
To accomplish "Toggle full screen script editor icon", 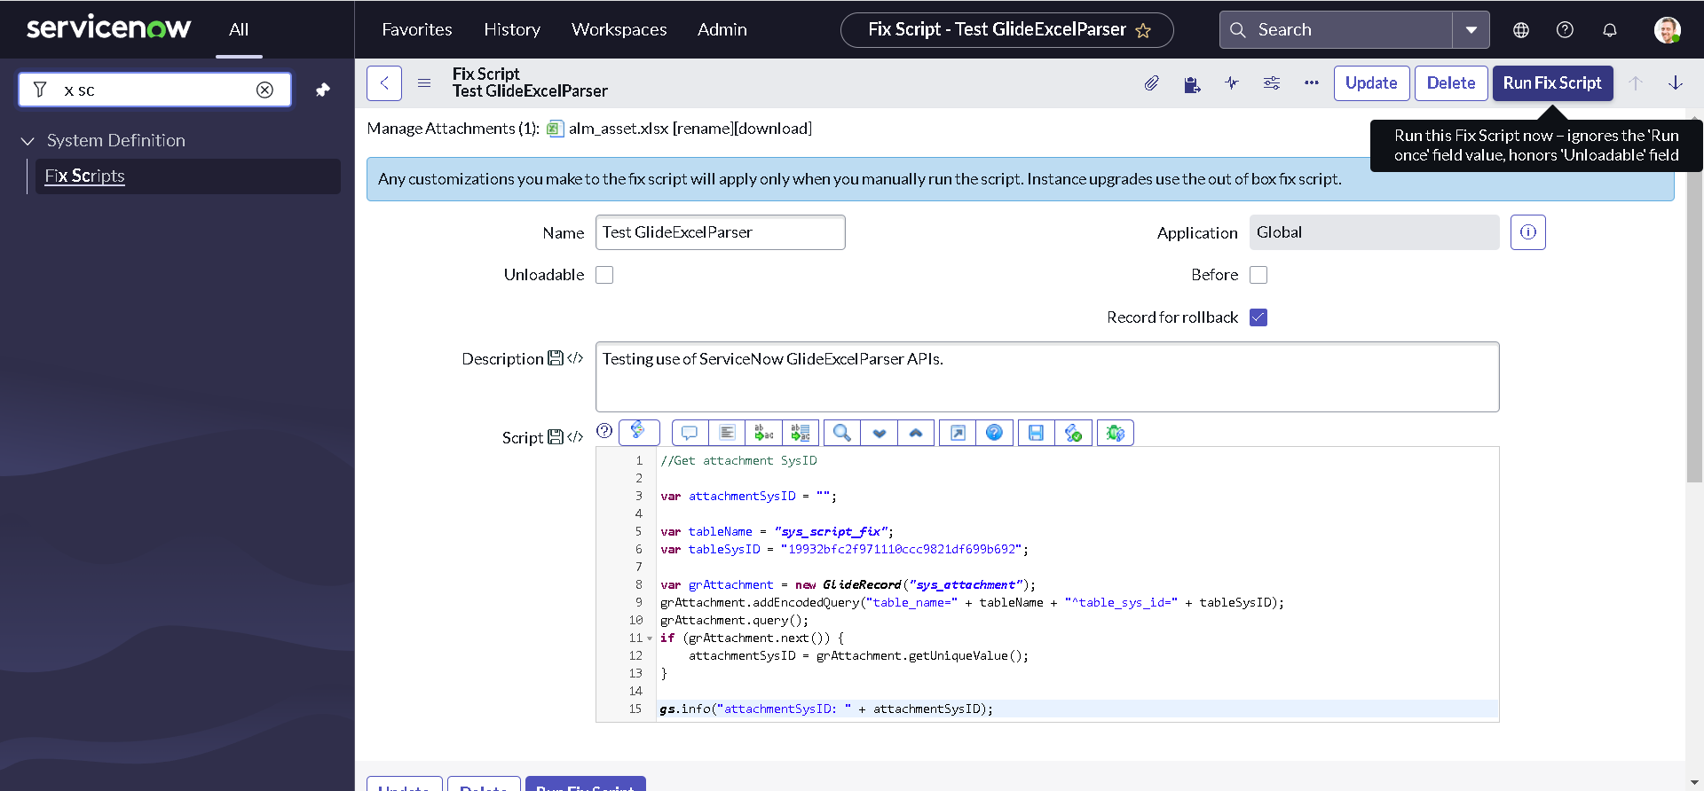I will point(958,433).
